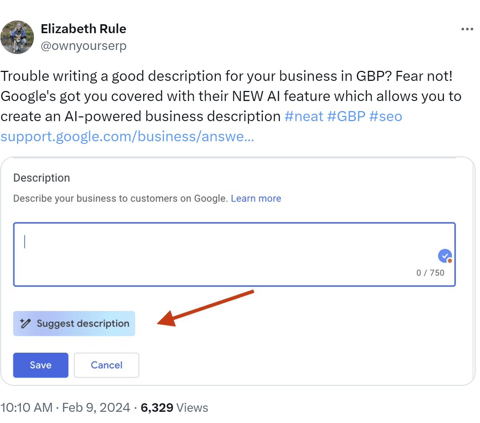
Task: Click the blue checkmark icon in the text box
Action: pyautogui.click(x=445, y=256)
